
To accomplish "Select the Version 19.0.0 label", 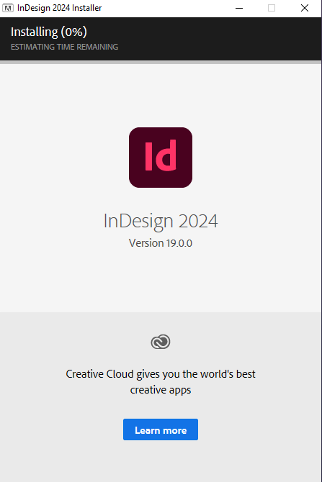I will 161,243.
